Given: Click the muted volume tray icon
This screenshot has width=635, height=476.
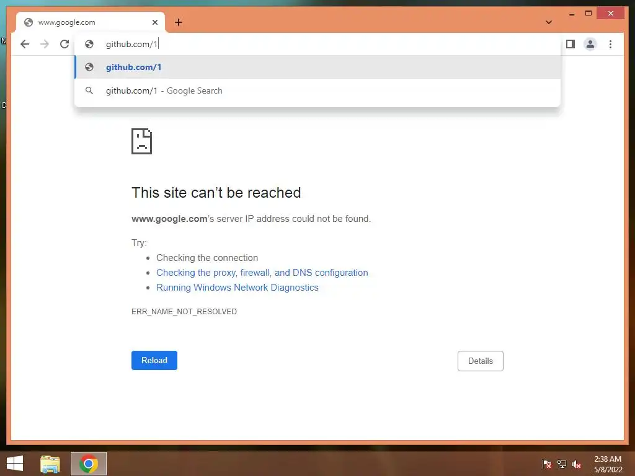Looking at the screenshot, I should pyautogui.click(x=577, y=464).
